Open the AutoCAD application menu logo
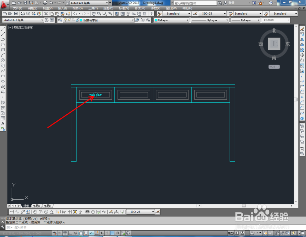 (x=4, y=5)
